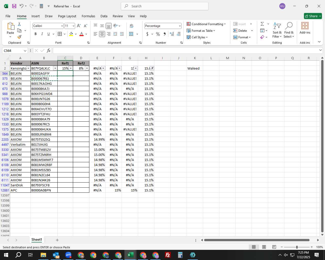The width and height of the screenshot is (325, 260).
Task: Click the Copy icon in Clipboard group
Action: click(19, 30)
